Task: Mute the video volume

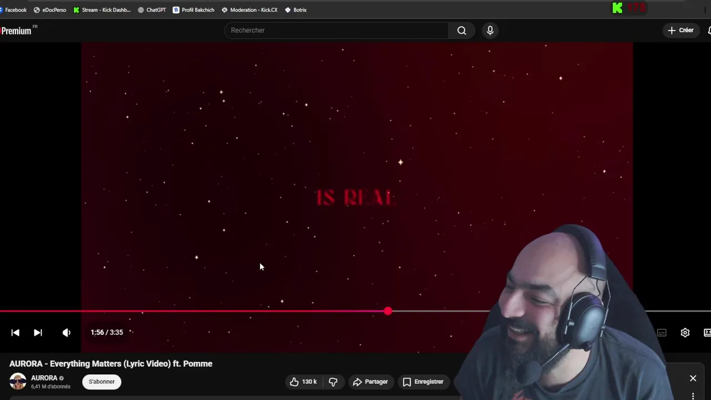Action: [x=67, y=332]
